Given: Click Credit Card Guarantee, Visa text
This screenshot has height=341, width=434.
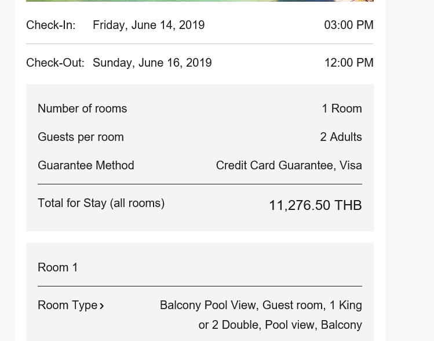Looking at the screenshot, I should coord(289,165).
